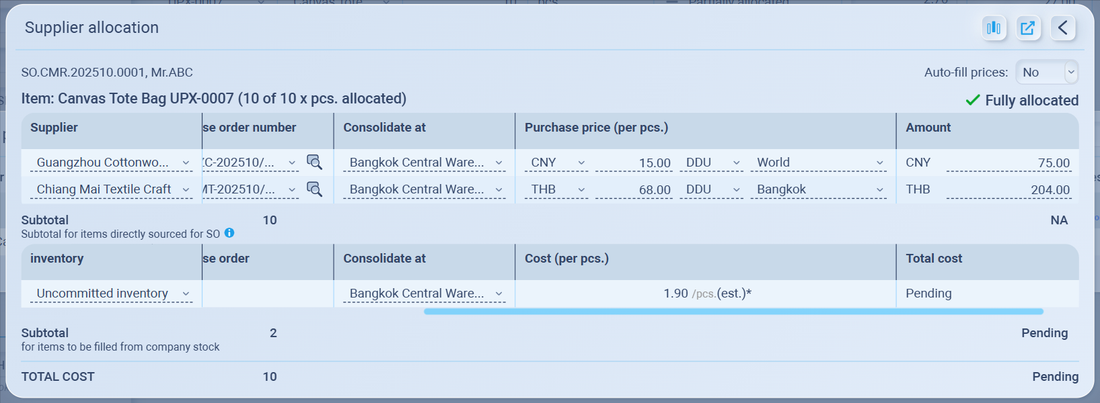Image resolution: width=1100 pixels, height=403 pixels.
Task: Look up Chiang Mai row purchase order icon
Action: tap(314, 189)
